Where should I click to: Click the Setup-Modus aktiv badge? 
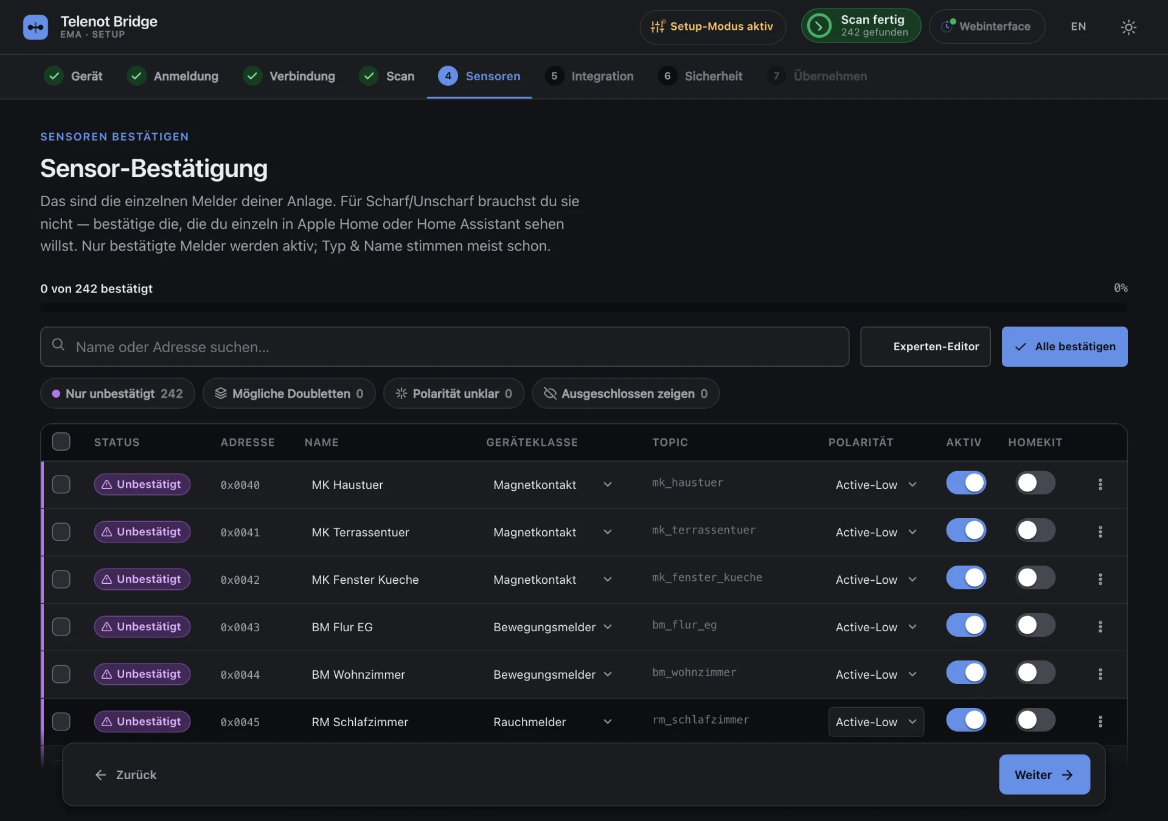tap(712, 27)
